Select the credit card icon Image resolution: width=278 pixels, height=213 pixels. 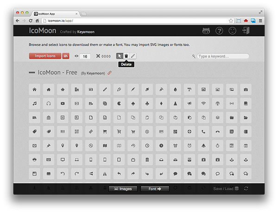point(161,132)
